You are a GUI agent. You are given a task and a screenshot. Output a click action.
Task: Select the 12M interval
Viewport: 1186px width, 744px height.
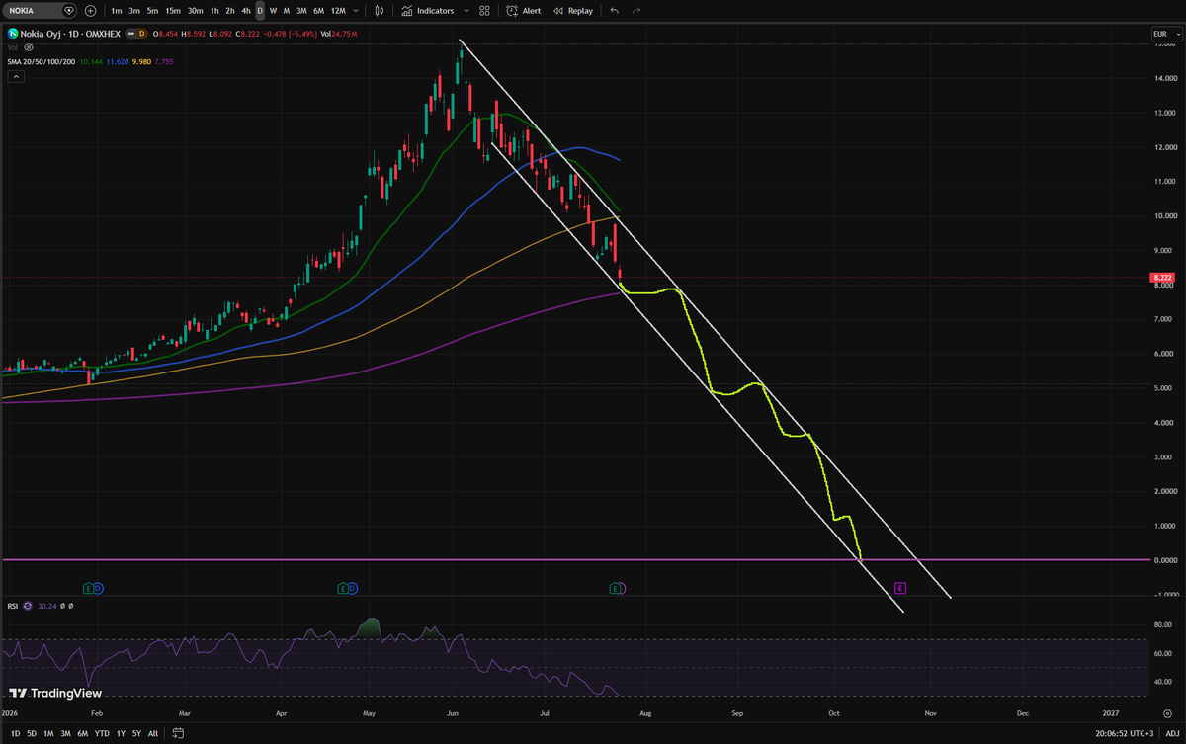pos(339,11)
